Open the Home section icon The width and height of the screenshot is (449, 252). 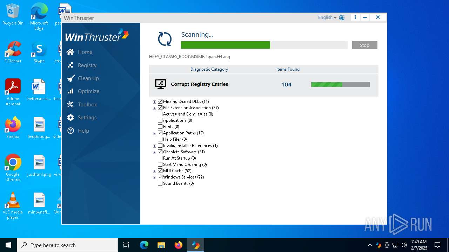point(70,52)
